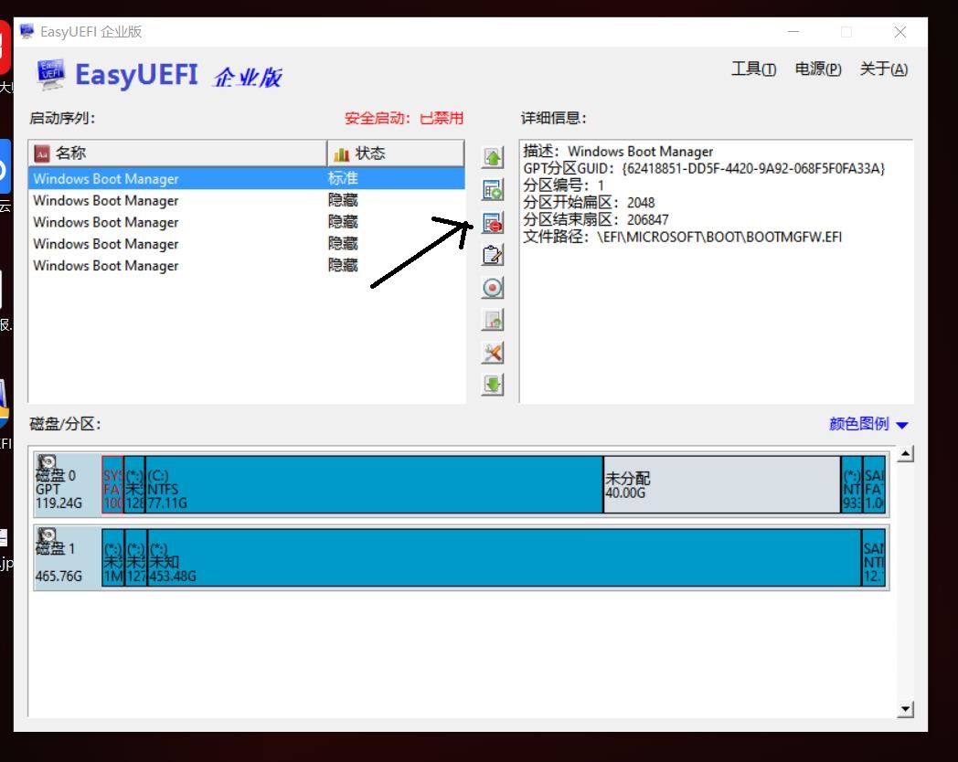Viewport: 958px width, 762px height.
Task: Select the NTFS 933M partition on Disk 0
Action: 852,484
